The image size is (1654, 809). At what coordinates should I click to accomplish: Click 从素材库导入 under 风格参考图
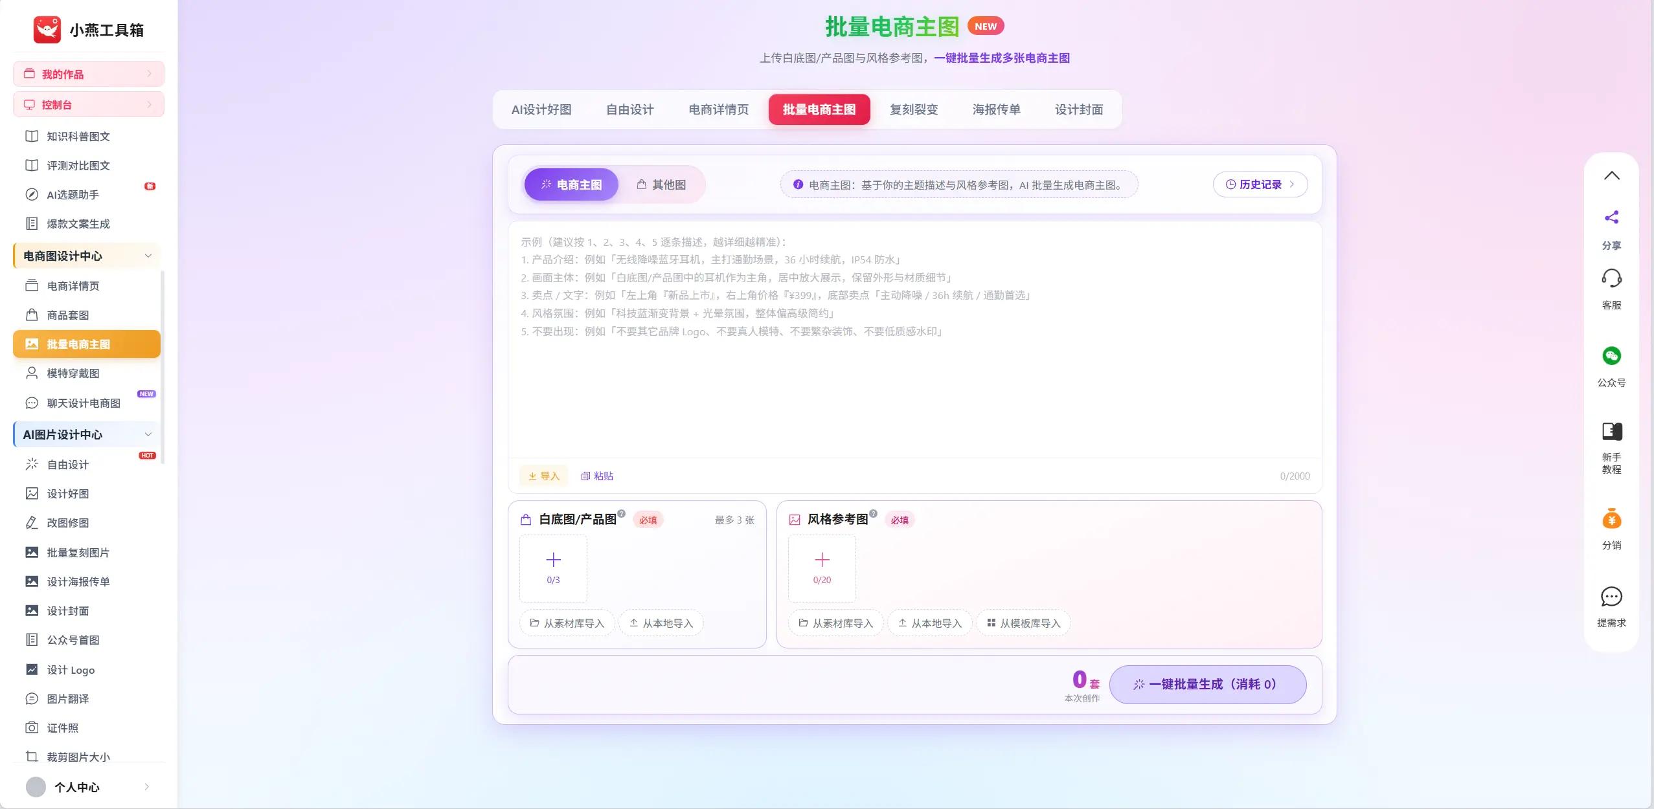(x=836, y=623)
